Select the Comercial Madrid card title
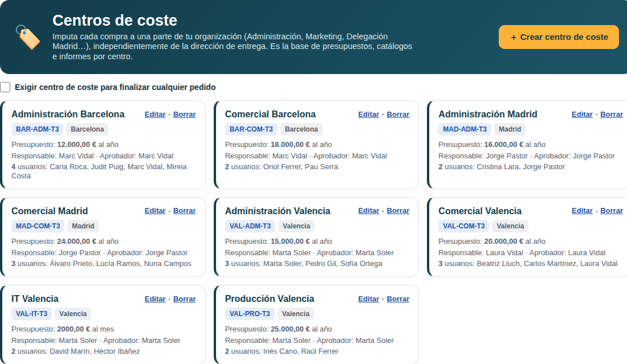Viewport: 627px width, 364px height. click(50, 211)
